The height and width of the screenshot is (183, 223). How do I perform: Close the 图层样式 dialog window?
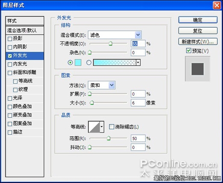tap(217, 6)
